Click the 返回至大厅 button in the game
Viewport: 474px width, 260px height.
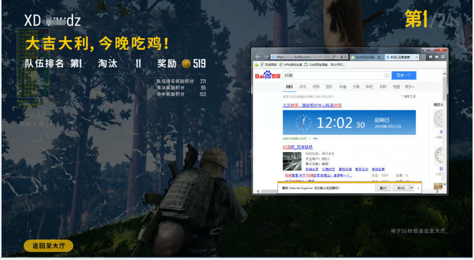[48, 246]
